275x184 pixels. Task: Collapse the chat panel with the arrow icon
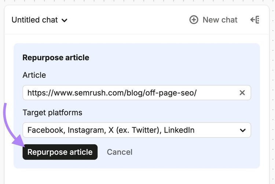point(255,20)
